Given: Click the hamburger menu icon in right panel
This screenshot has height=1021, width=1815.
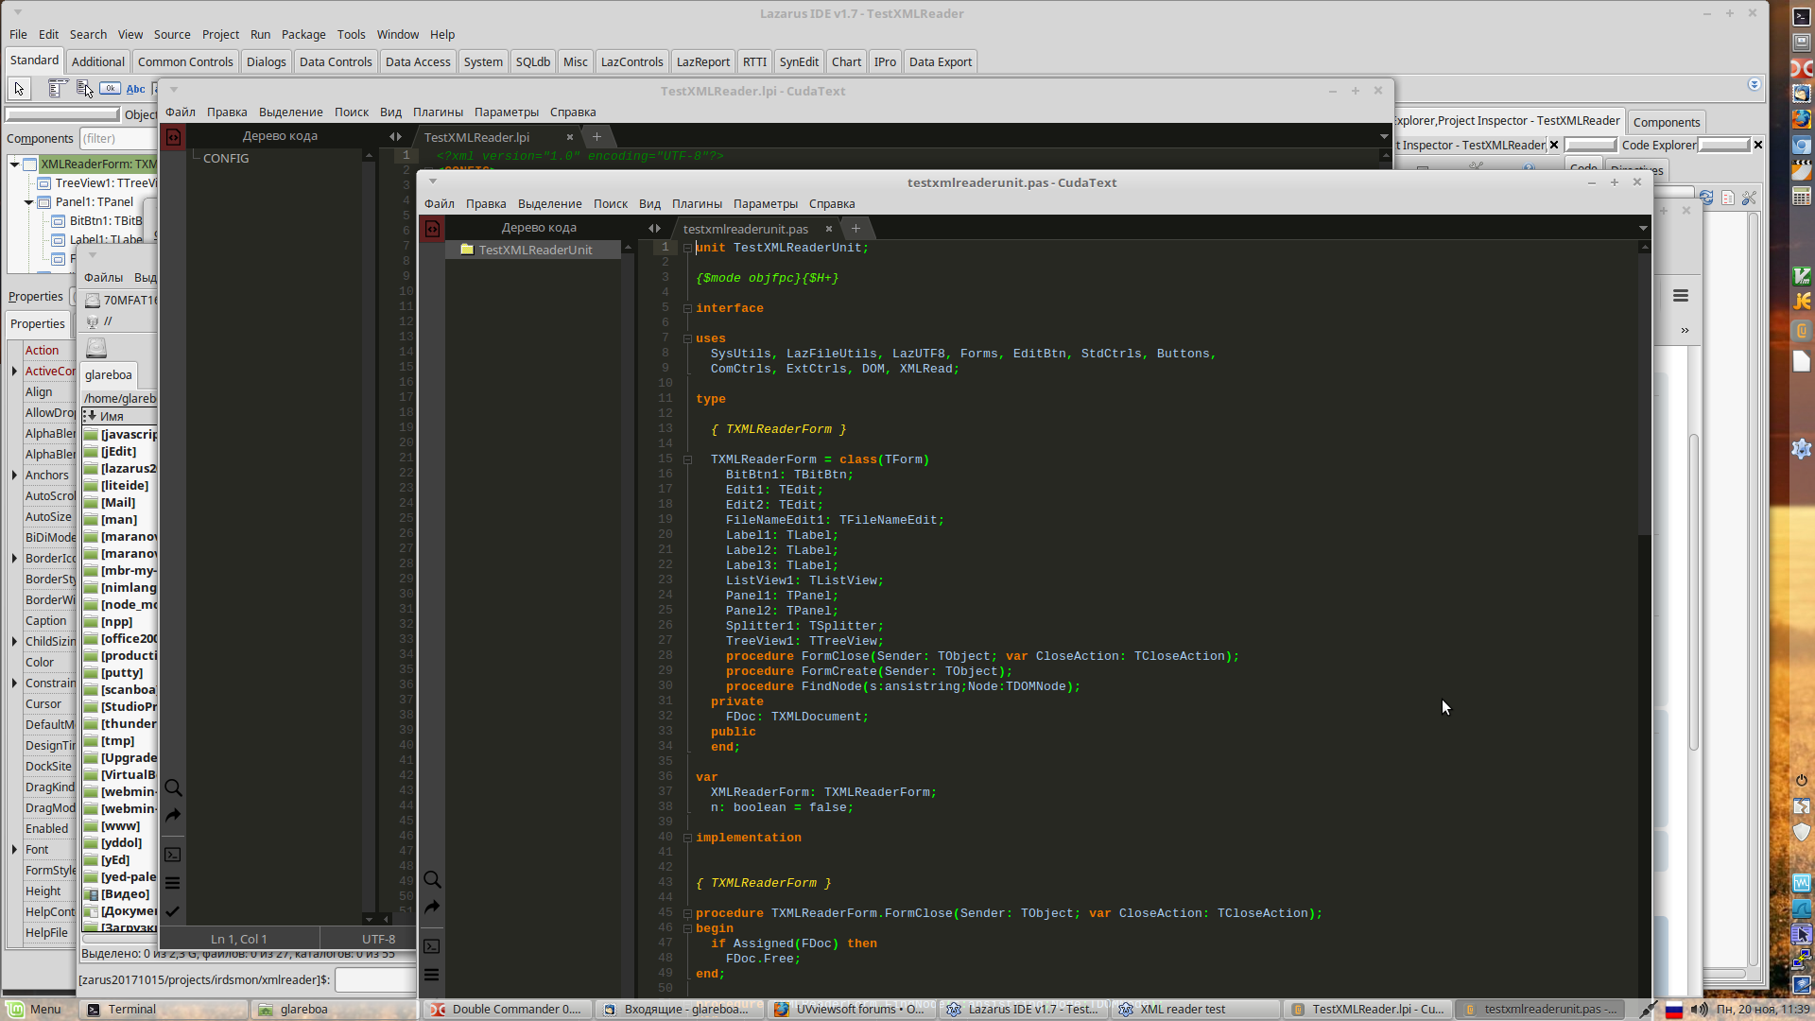Looking at the screenshot, I should (1681, 296).
